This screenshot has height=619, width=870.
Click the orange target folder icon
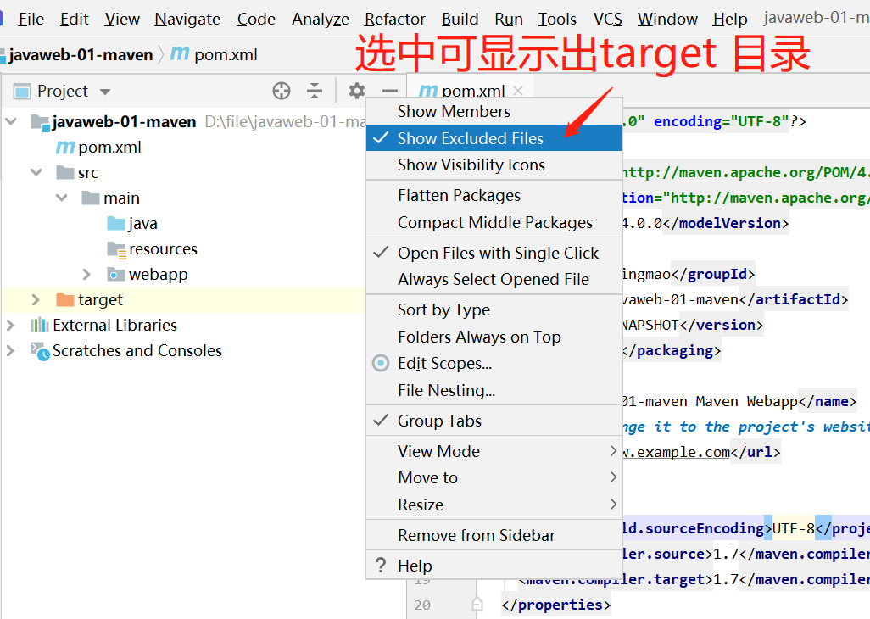[65, 299]
